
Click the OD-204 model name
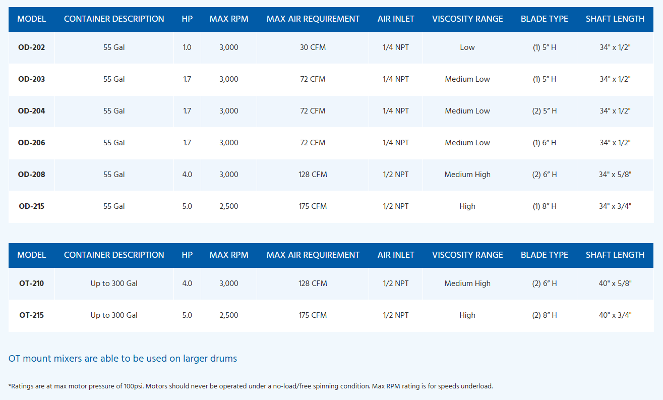pyautogui.click(x=31, y=111)
